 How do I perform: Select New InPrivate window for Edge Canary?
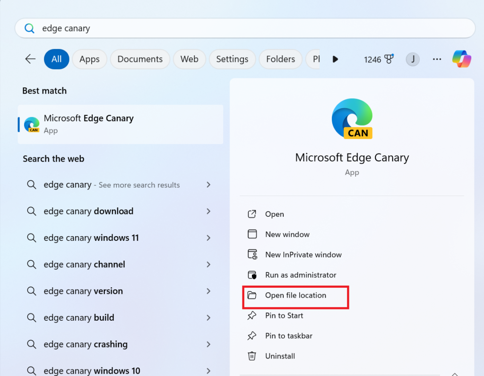(x=302, y=254)
